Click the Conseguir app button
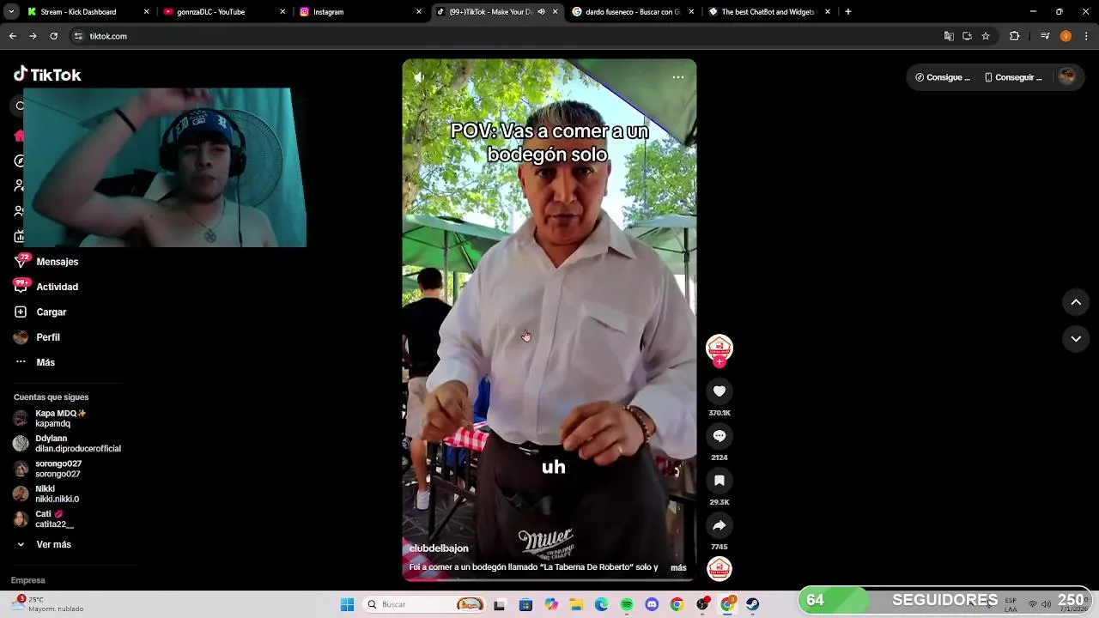 click(x=1013, y=77)
